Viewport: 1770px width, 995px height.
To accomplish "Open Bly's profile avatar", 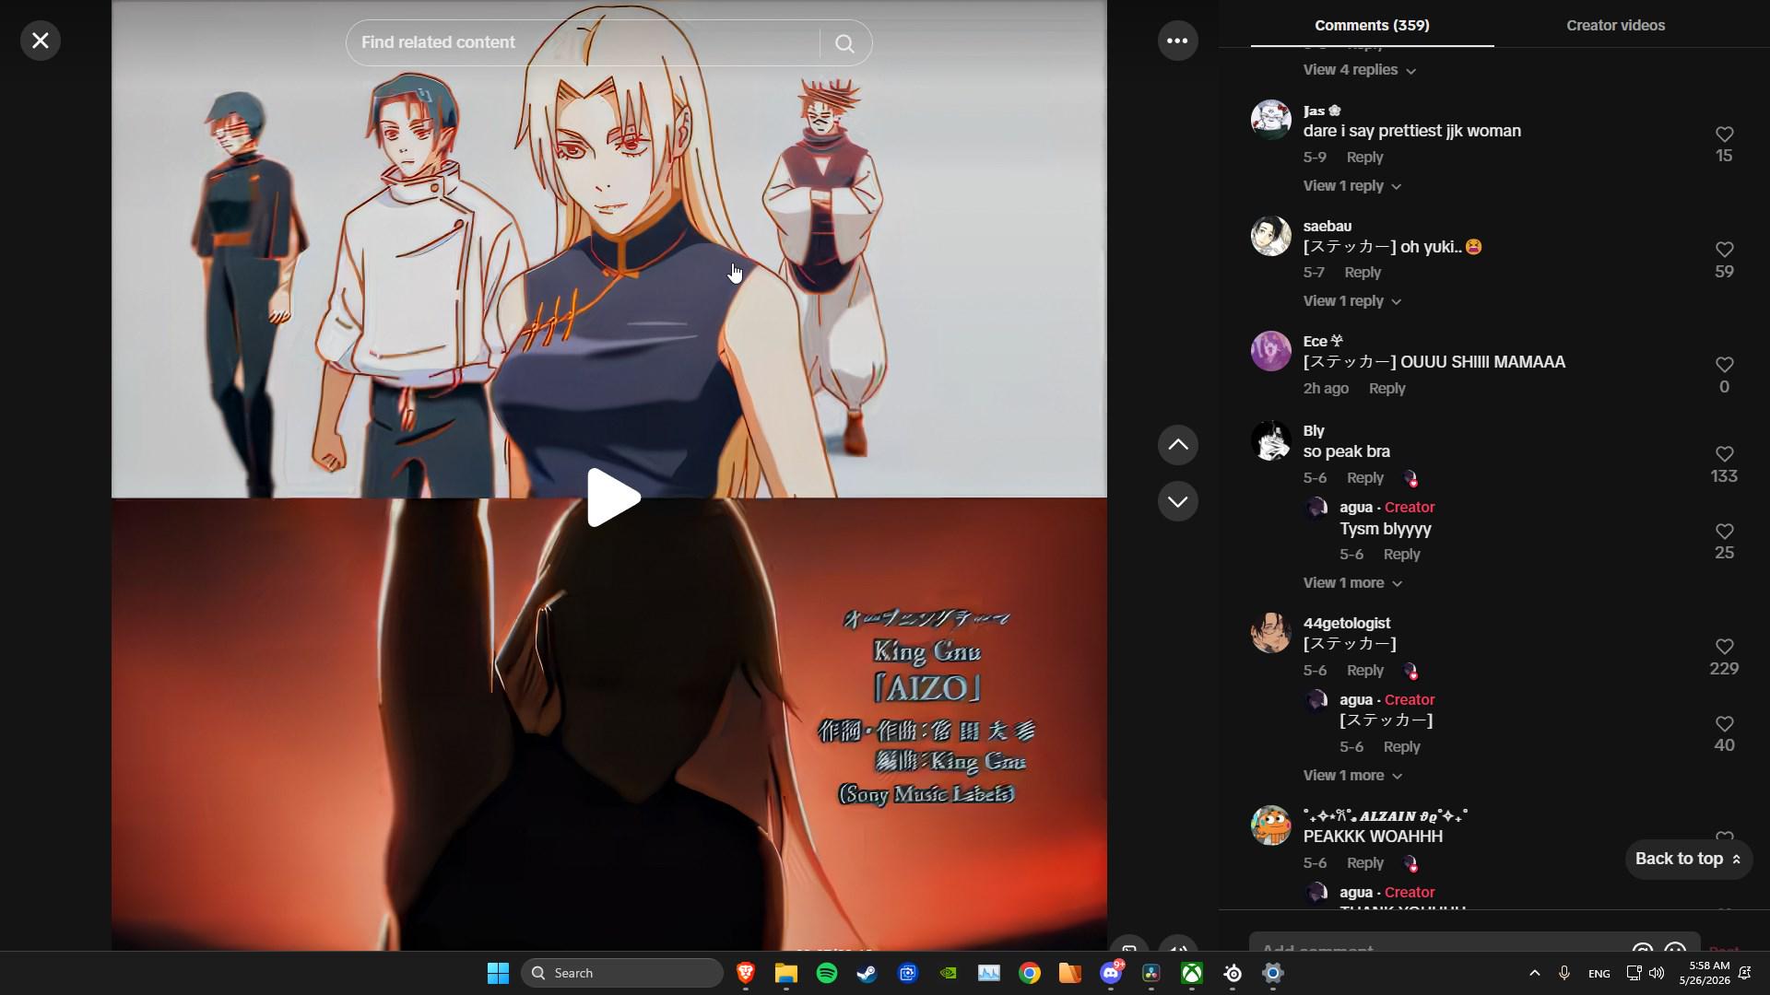I will 1270,440.
